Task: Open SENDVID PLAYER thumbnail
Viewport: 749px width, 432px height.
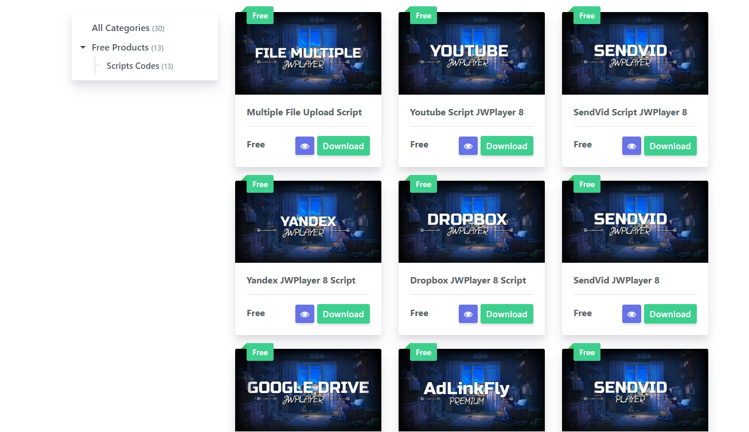Action: [x=635, y=390]
